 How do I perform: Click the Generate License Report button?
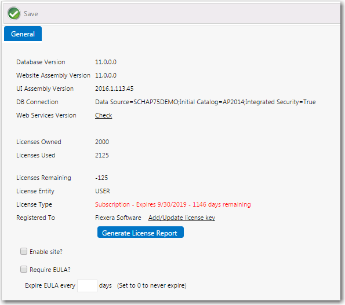[140, 232]
